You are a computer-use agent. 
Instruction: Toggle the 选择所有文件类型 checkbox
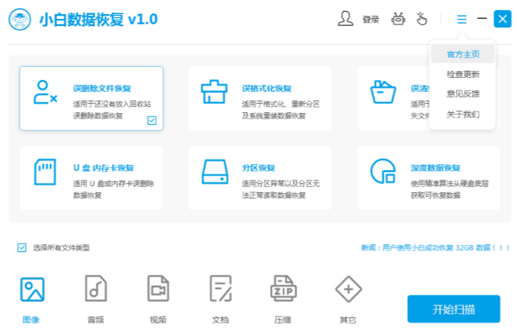point(22,247)
